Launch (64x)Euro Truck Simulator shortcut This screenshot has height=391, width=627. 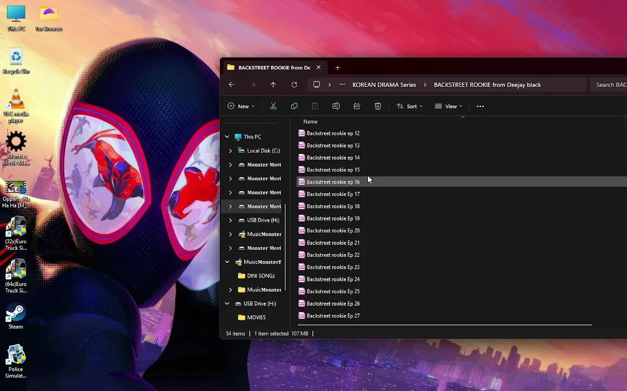coord(16,276)
